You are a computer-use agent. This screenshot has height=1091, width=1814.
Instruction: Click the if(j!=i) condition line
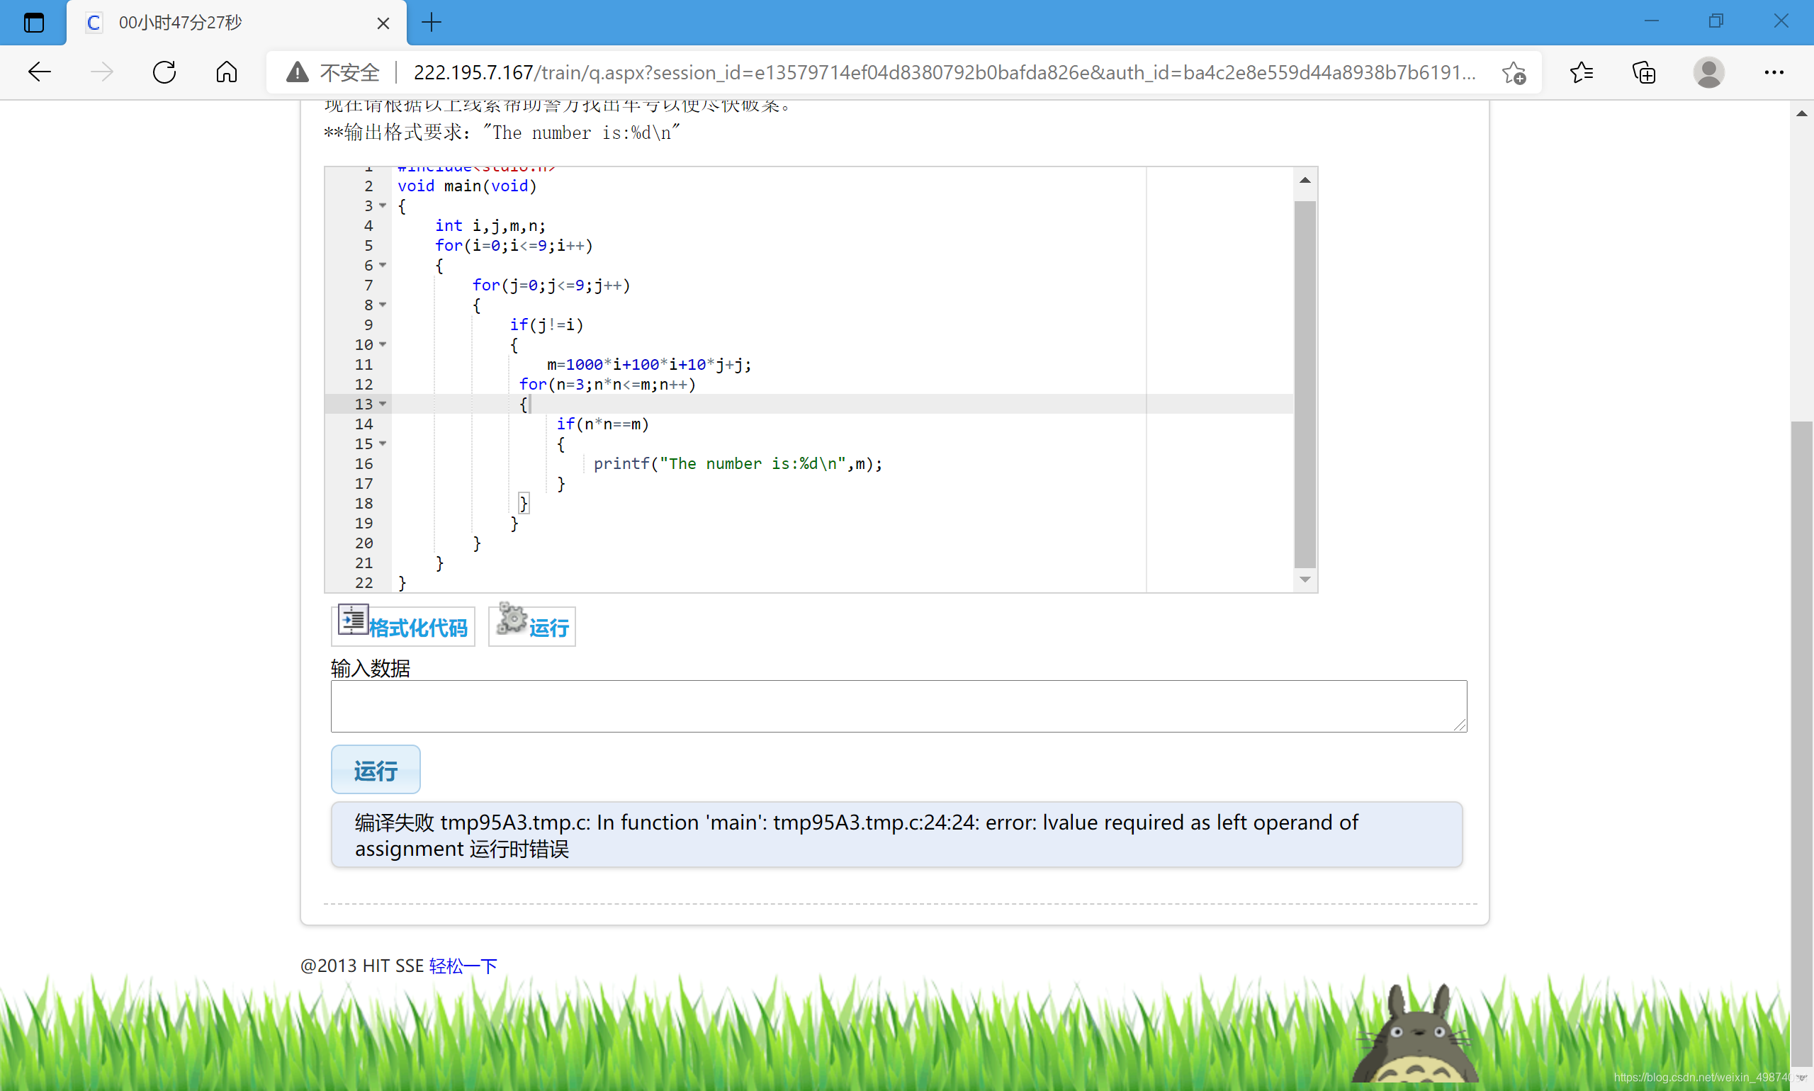[x=547, y=325]
